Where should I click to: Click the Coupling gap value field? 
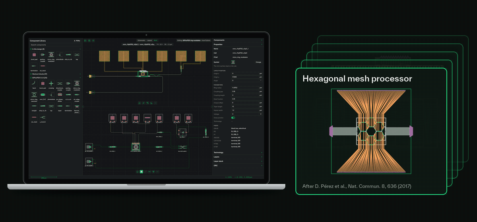coord(245,92)
